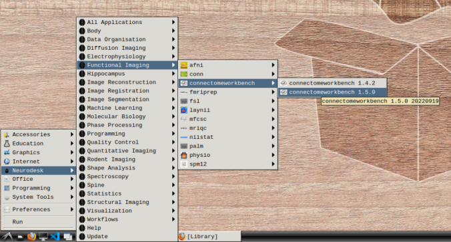Open the Spectroscopy category
This screenshot has width=451, height=242.
point(127,177)
